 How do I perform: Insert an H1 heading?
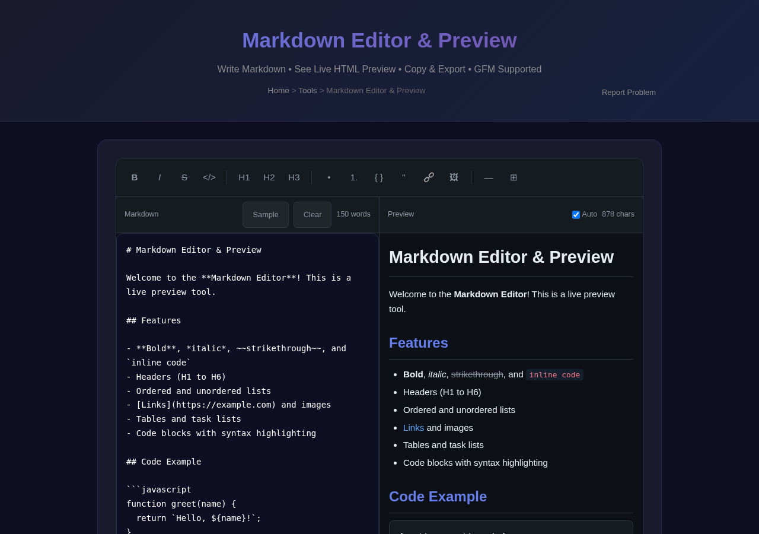click(244, 177)
